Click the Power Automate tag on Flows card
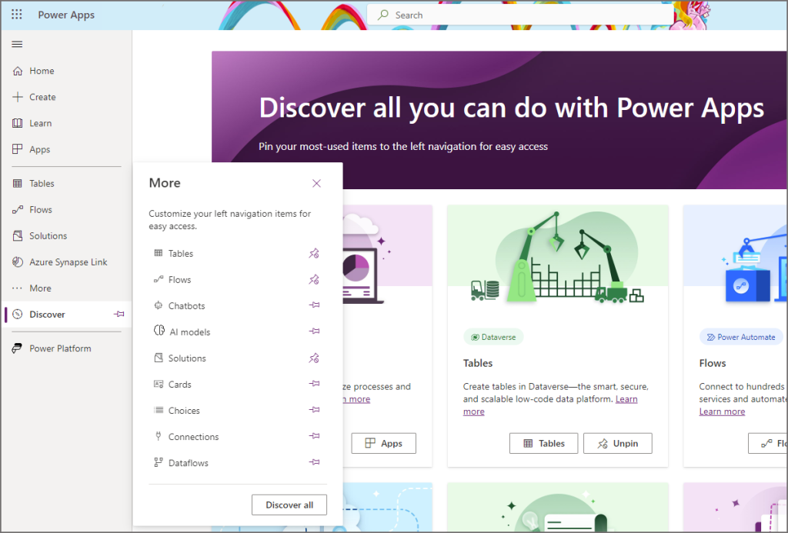Screen dimensions: 788x533 click(x=741, y=337)
